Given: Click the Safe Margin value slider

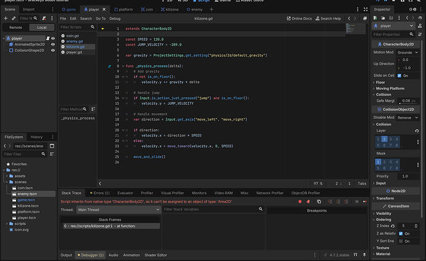Looking at the screenshot, I should point(408,101).
